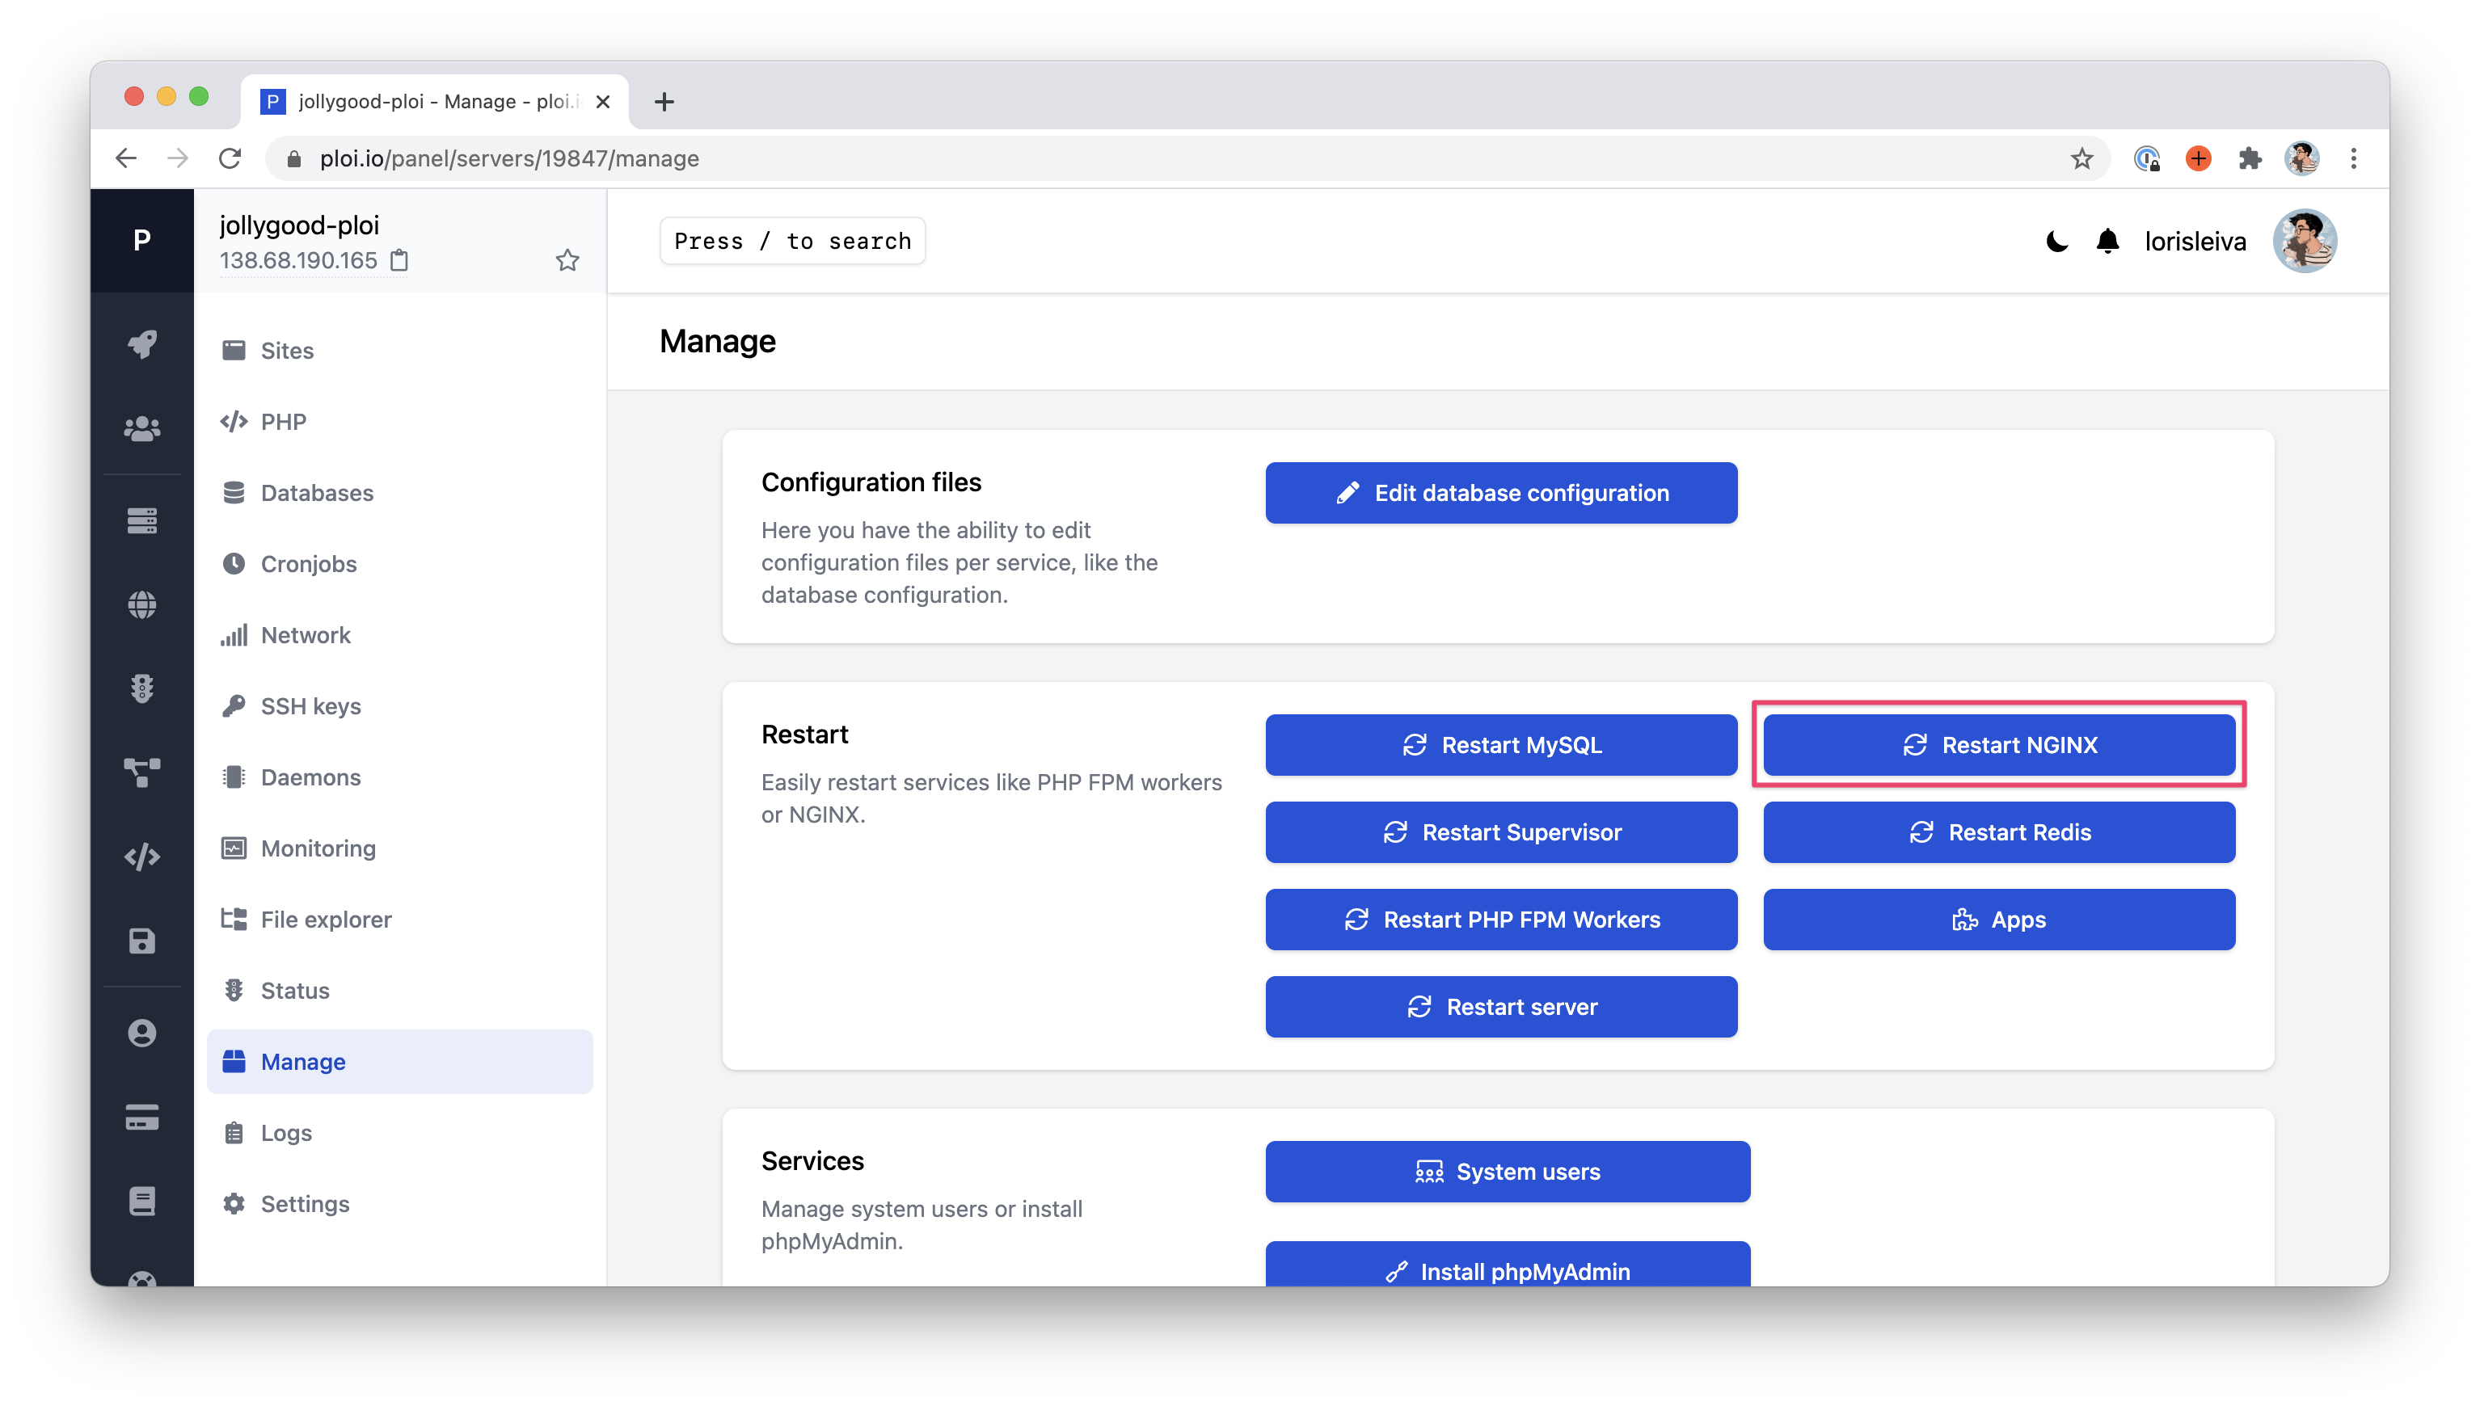This screenshot has width=2480, height=1406.
Task: Open SSH keys in server menu
Action: point(400,706)
